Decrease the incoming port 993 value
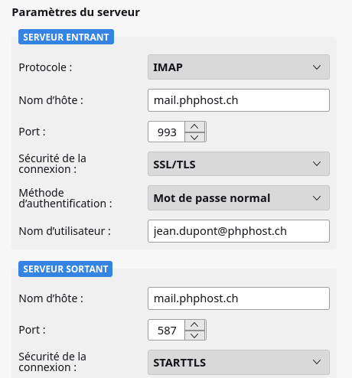Image resolution: width=352 pixels, height=378 pixels. [x=194, y=138]
